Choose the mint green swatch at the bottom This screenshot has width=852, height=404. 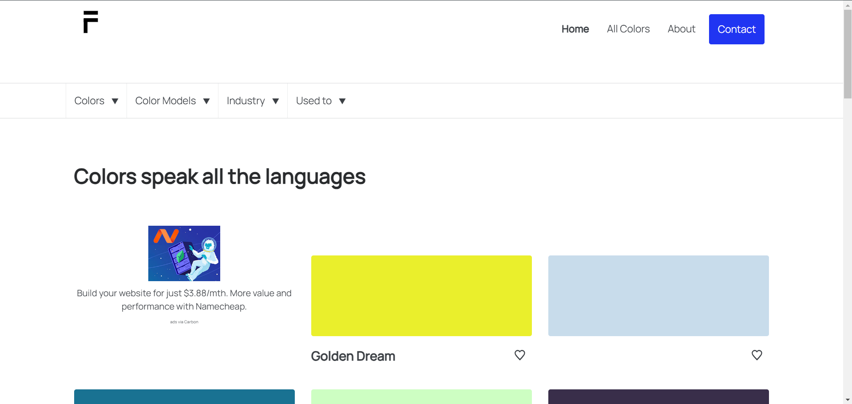point(421,396)
